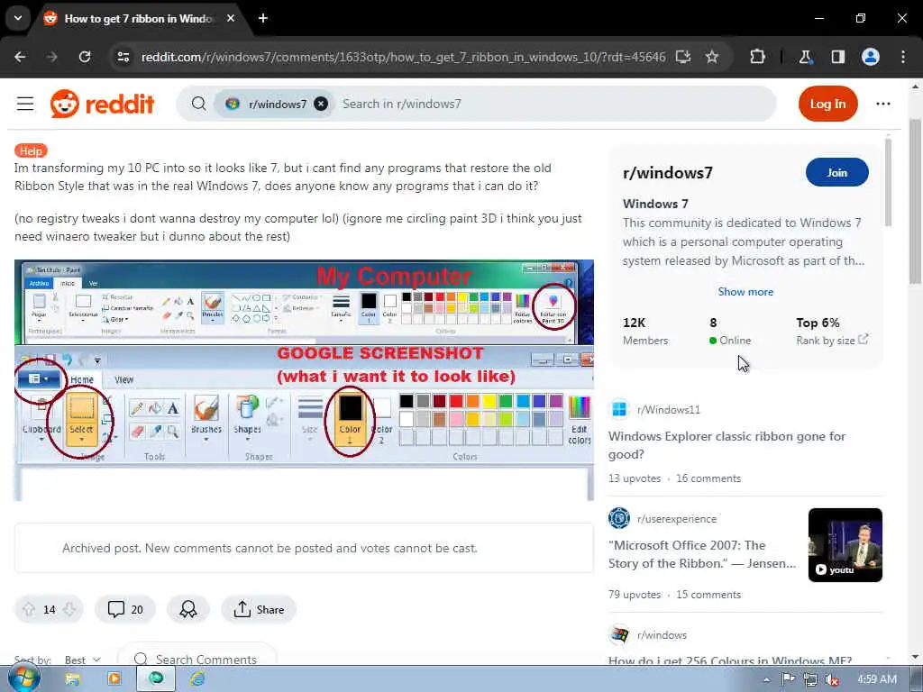Expand the tab search dropdown
This screenshot has height=692, width=923.
point(18,18)
